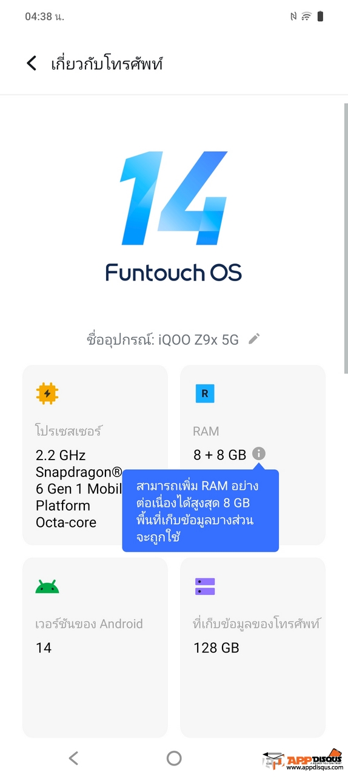This screenshot has height=777, width=348.
Task: Tap the orange processor chip icon
Action: coord(47,394)
